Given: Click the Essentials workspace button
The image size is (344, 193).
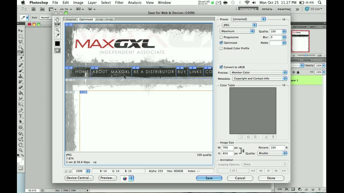Looking at the screenshot, I should pos(248,9).
